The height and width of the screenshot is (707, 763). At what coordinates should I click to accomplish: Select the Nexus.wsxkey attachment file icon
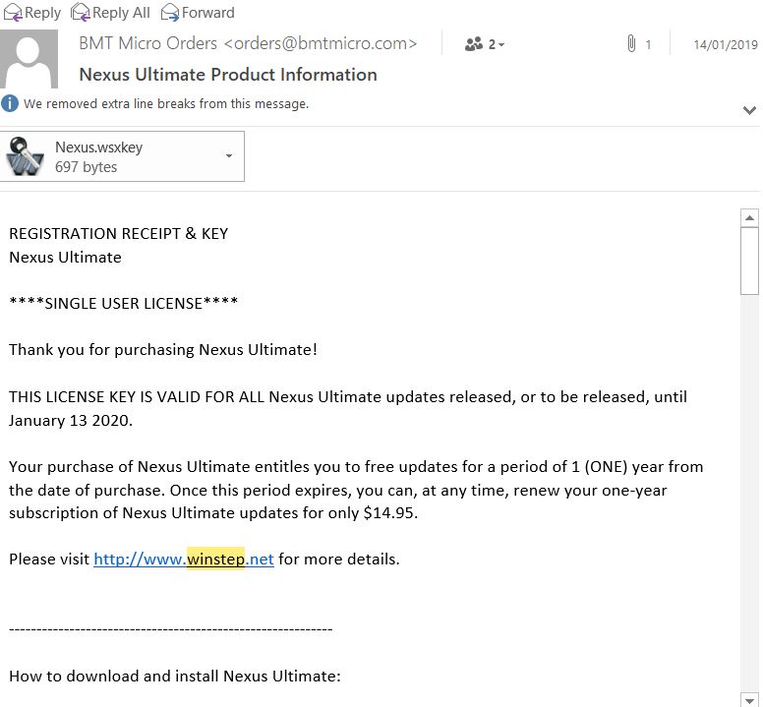(x=26, y=157)
